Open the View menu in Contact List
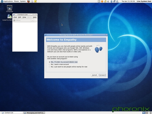Image resolution: width=152 pixels, height=114 pixels. pos(24,17)
